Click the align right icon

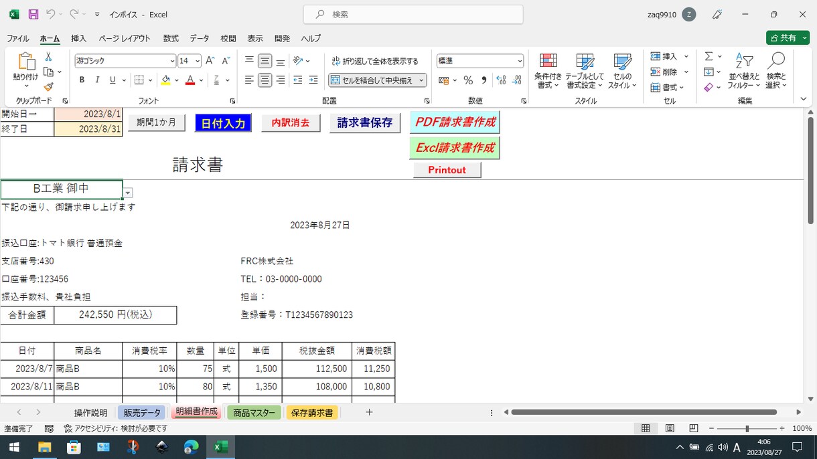[x=281, y=80]
